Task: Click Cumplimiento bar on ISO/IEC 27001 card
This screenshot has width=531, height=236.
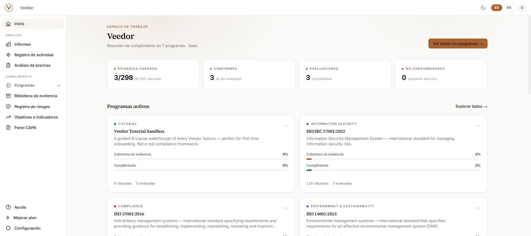Action: (x=394, y=170)
